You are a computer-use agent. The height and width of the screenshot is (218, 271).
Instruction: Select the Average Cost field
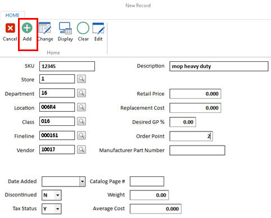tap(156, 209)
